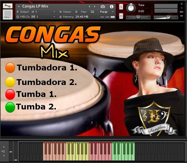The width and height of the screenshot is (187, 163).
Task: Load the next instrument with the right arrow
Action: click(x=95, y=6)
